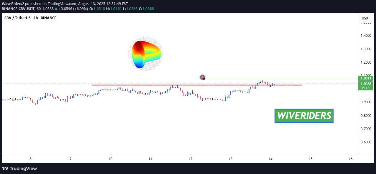Click date 13 on the time axis
The image size is (376, 174).
pos(231,159)
